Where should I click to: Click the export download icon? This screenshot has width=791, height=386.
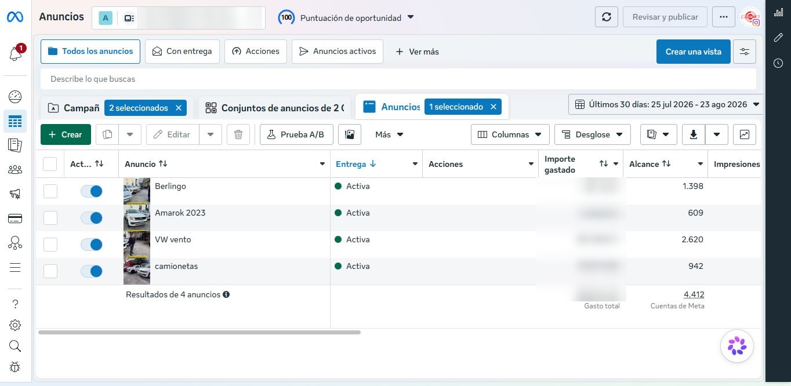(694, 134)
